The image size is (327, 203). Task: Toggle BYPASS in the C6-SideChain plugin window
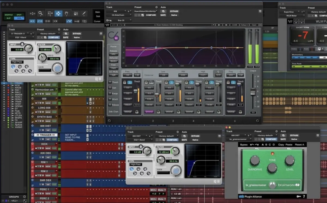point(174,11)
